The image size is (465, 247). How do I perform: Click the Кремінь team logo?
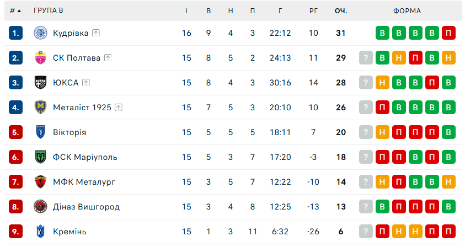tap(40, 232)
